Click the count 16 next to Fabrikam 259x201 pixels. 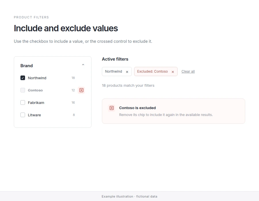point(73,103)
